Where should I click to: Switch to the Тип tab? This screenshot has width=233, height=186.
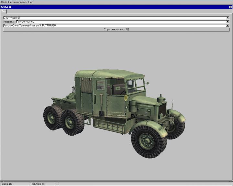tap(4, 11)
